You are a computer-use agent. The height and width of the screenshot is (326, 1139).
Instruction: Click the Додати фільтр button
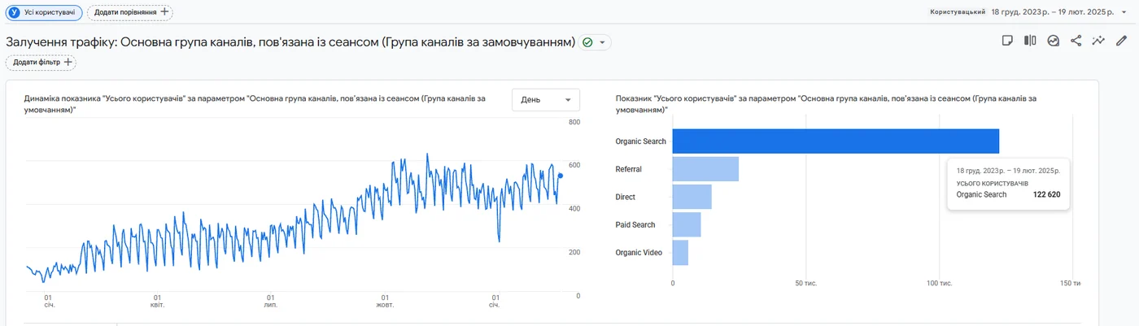pos(41,62)
